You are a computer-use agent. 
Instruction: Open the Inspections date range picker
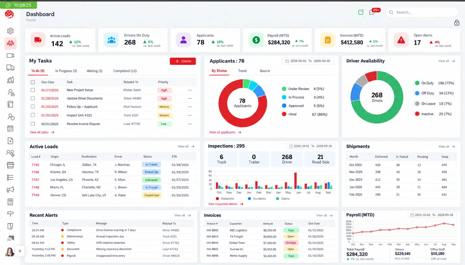[x=311, y=146]
